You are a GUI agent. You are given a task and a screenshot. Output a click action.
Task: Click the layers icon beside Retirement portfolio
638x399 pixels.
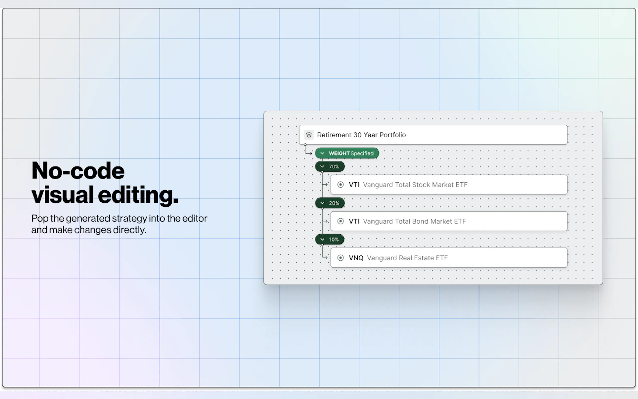tap(309, 135)
